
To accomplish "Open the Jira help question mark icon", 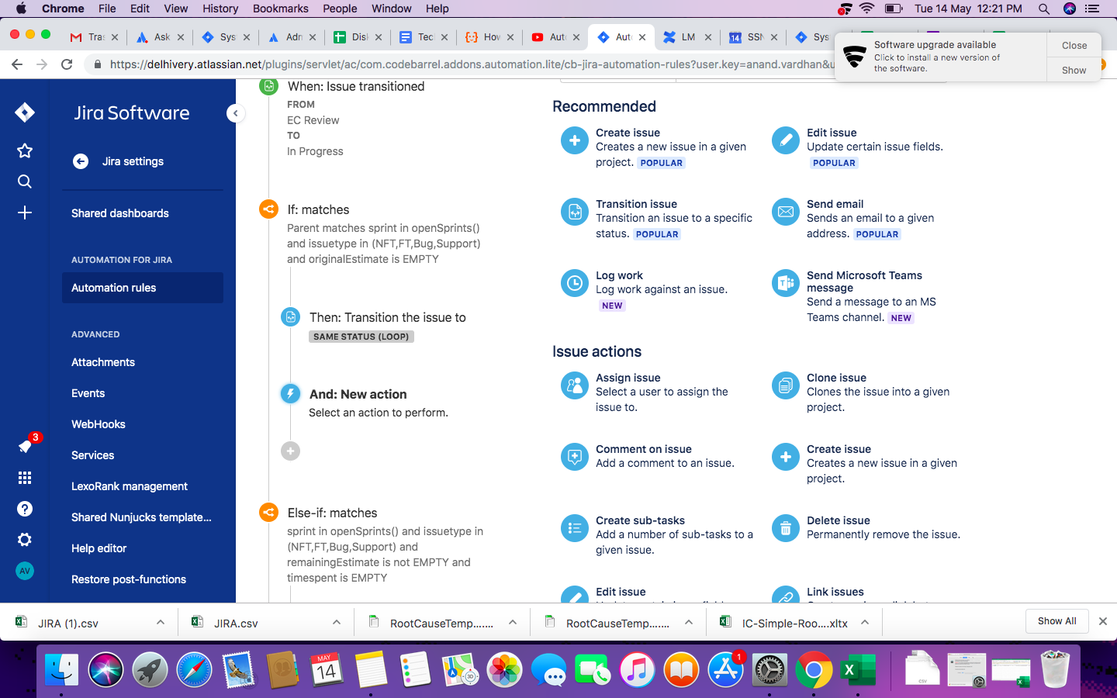I will pyautogui.click(x=25, y=509).
